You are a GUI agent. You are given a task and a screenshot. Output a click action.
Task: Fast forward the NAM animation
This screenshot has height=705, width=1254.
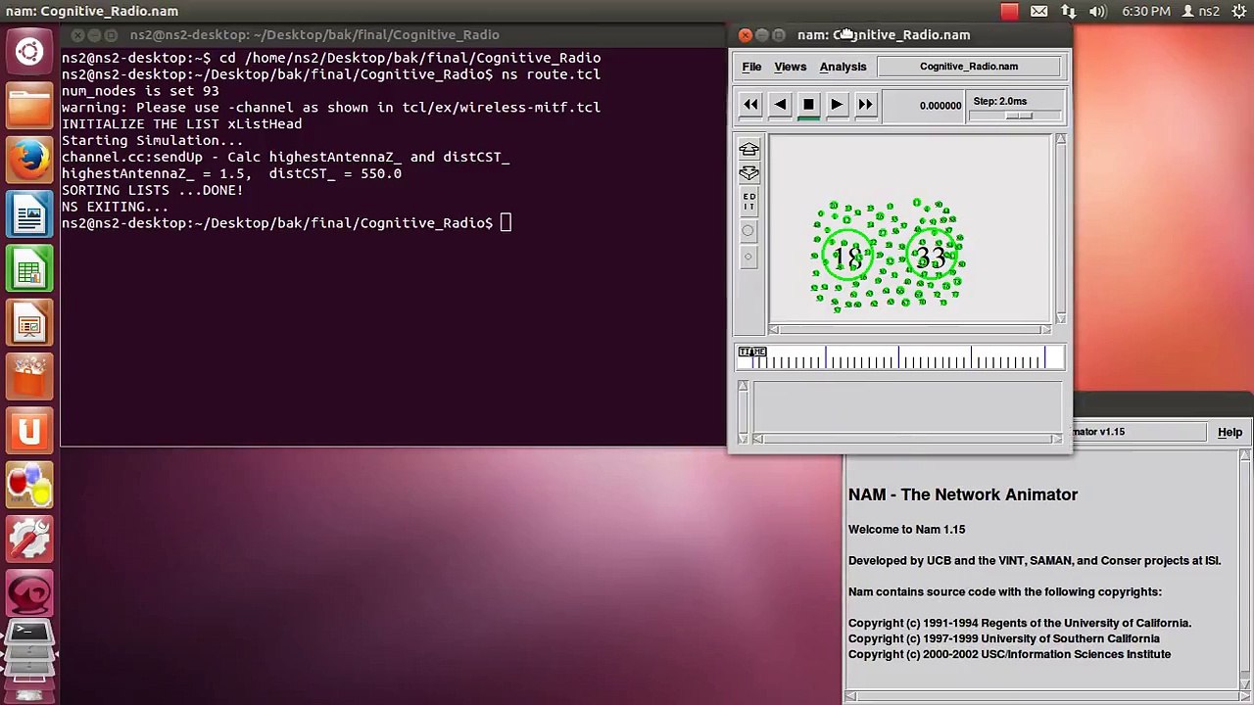(x=865, y=105)
